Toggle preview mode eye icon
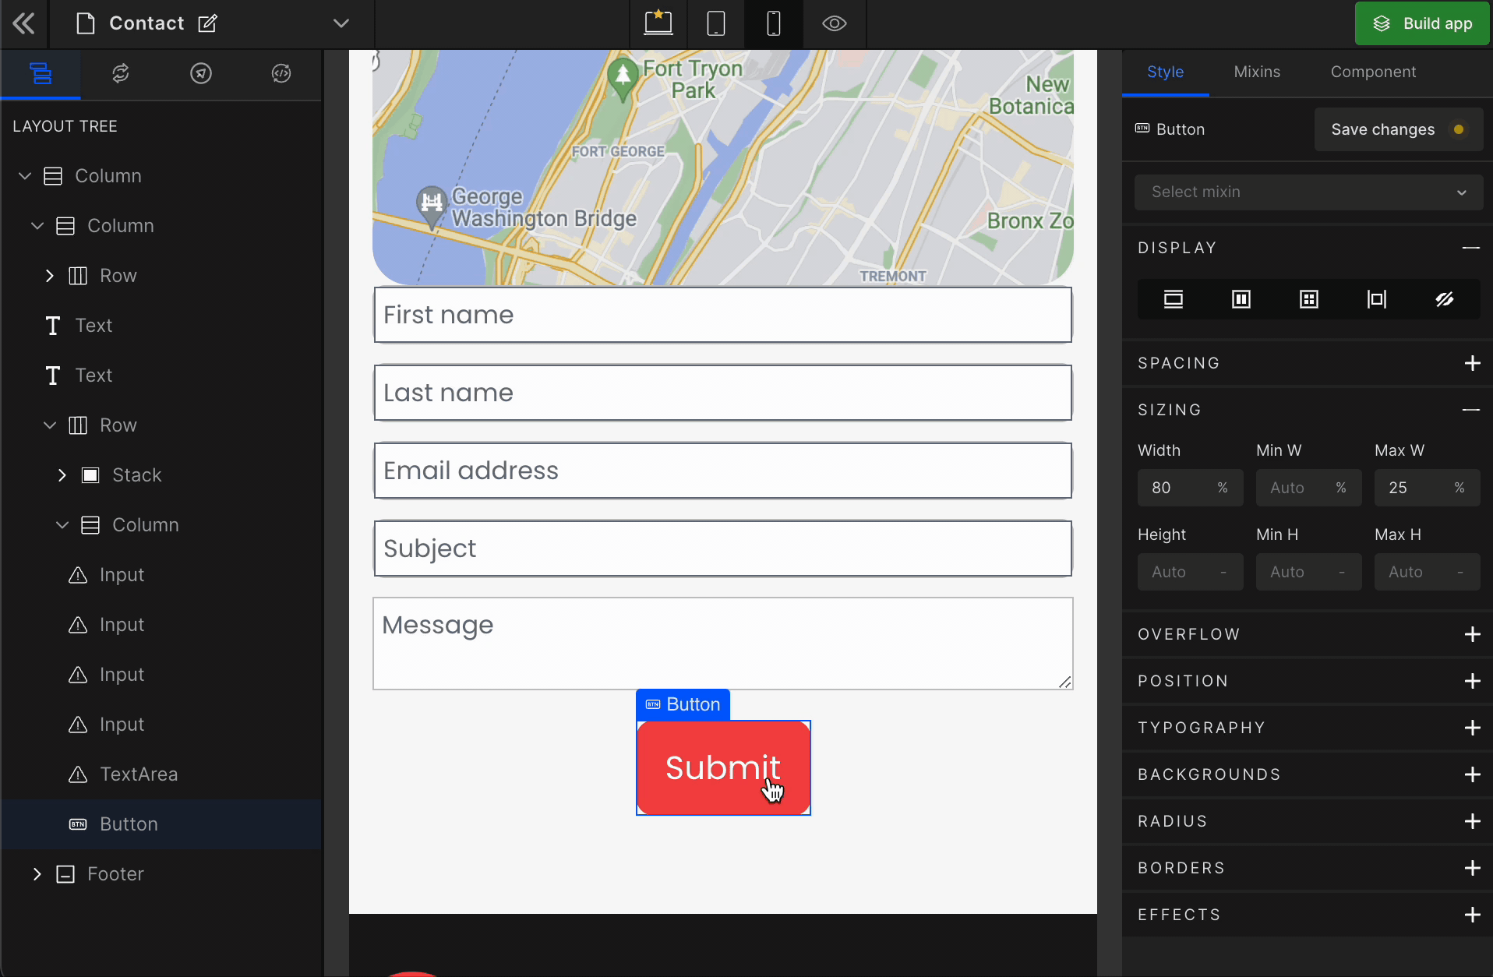 (x=834, y=23)
